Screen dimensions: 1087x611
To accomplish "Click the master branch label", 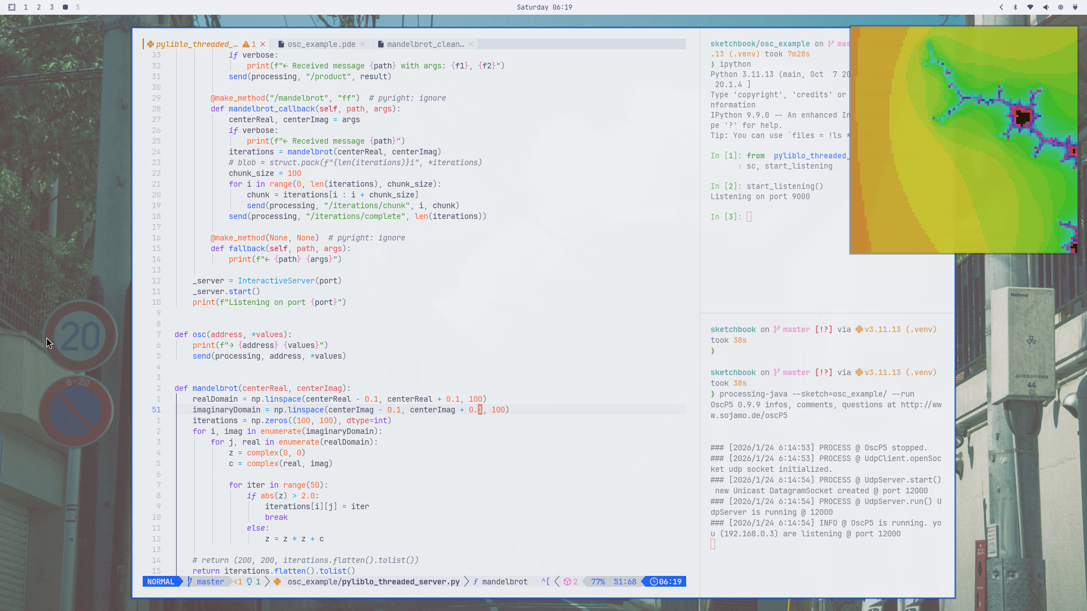I will click(209, 582).
